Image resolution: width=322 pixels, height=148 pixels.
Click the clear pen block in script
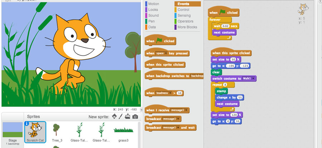[216, 72]
